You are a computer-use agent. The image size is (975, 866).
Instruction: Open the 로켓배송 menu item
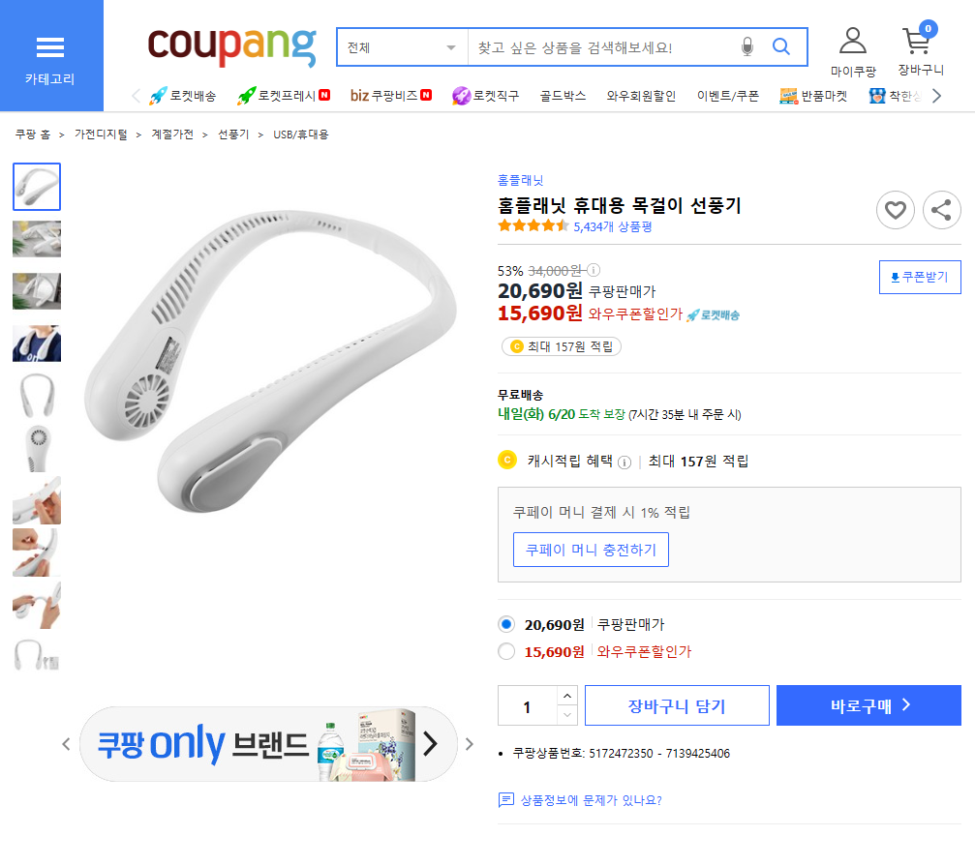[x=183, y=96]
